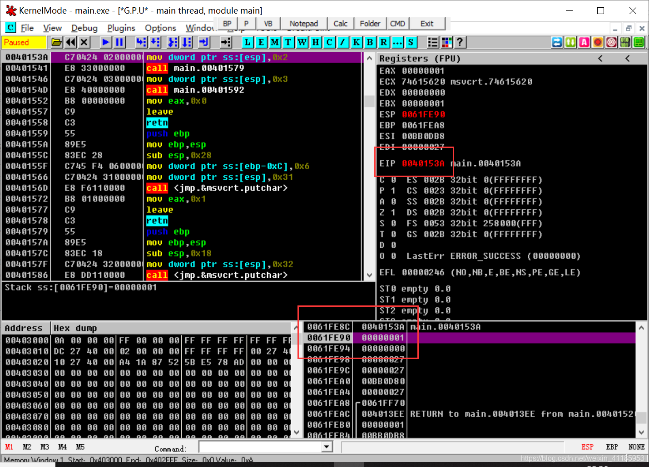Open the View menu

(x=52, y=28)
